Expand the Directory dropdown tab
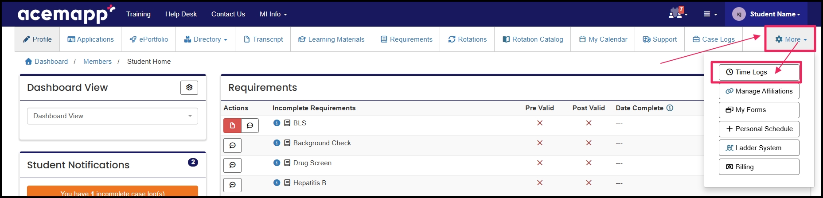Viewport: 823px width, 198px height. pos(206,39)
